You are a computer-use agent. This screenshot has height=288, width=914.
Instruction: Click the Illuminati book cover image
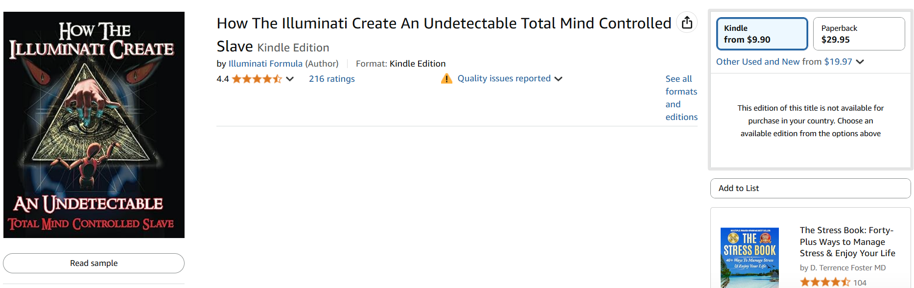[x=94, y=125]
